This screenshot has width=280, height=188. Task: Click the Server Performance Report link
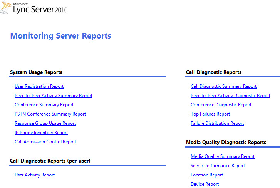click(218, 166)
